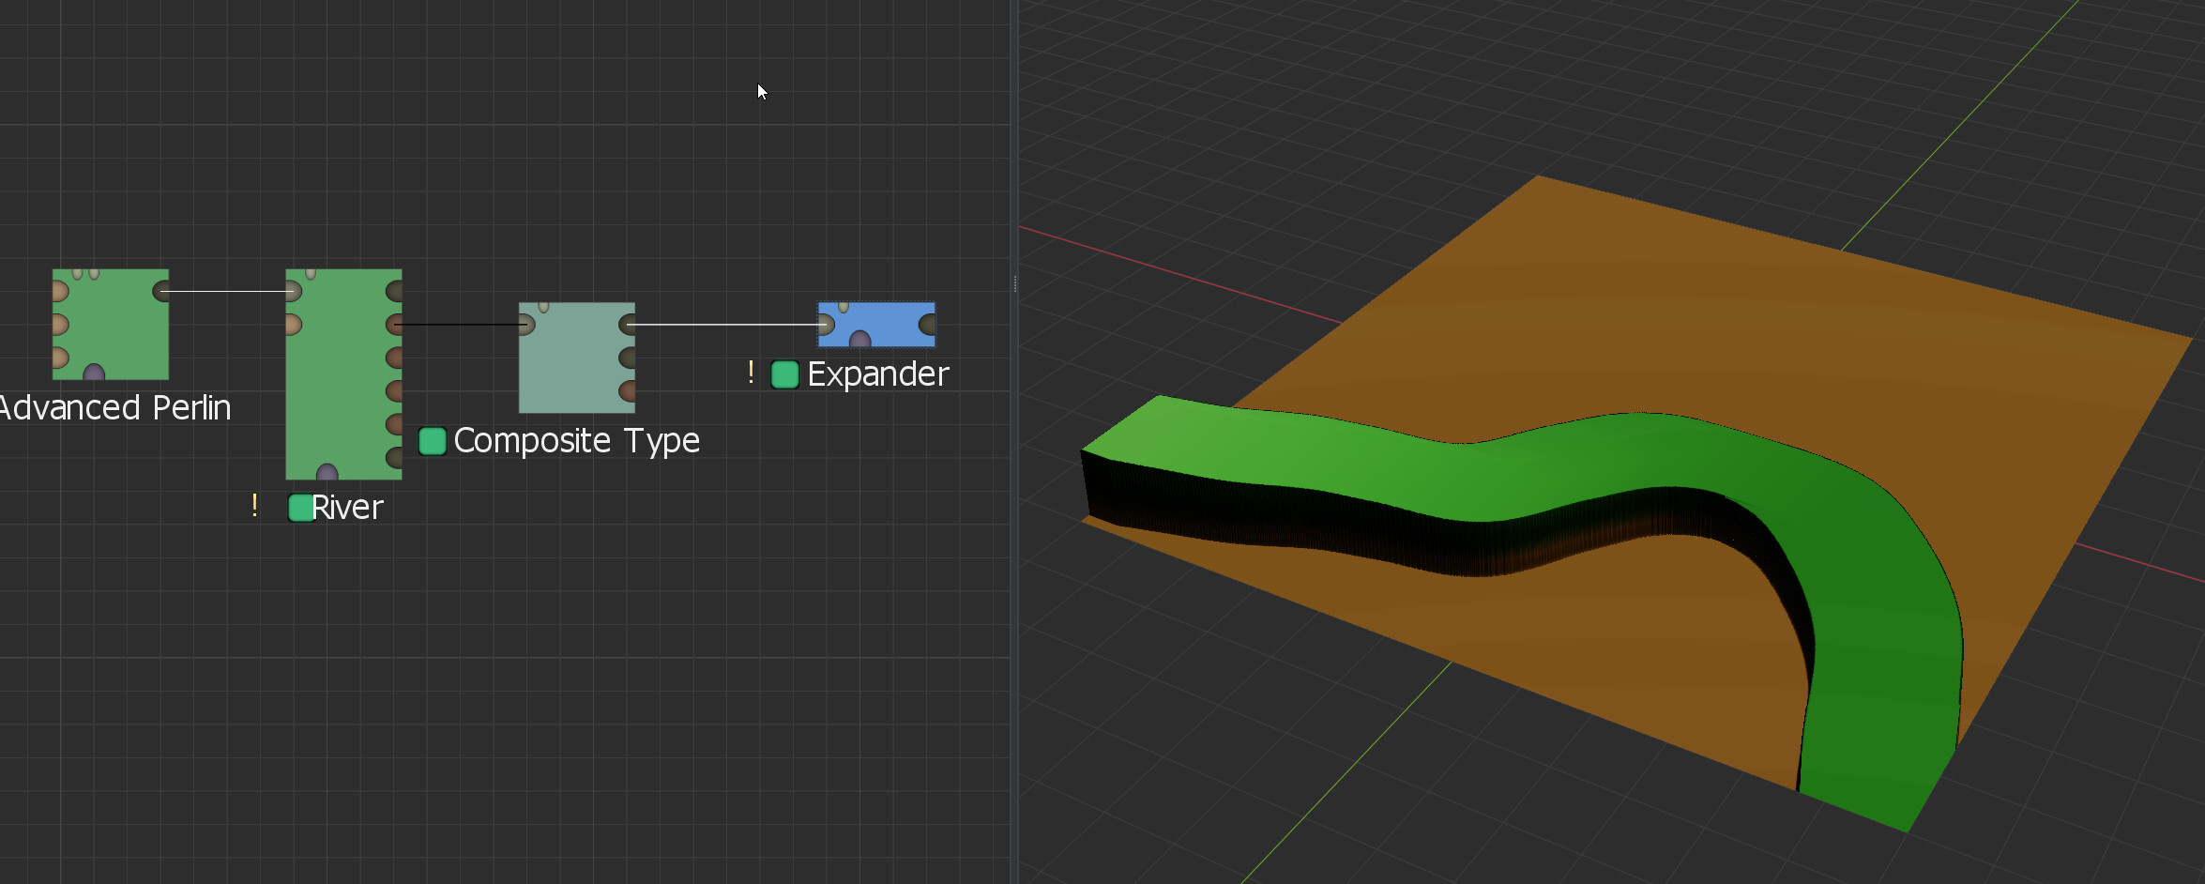Screen dimensions: 2205x884
Task: Toggle the green status square next to Expander
Action: click(784, 374)
